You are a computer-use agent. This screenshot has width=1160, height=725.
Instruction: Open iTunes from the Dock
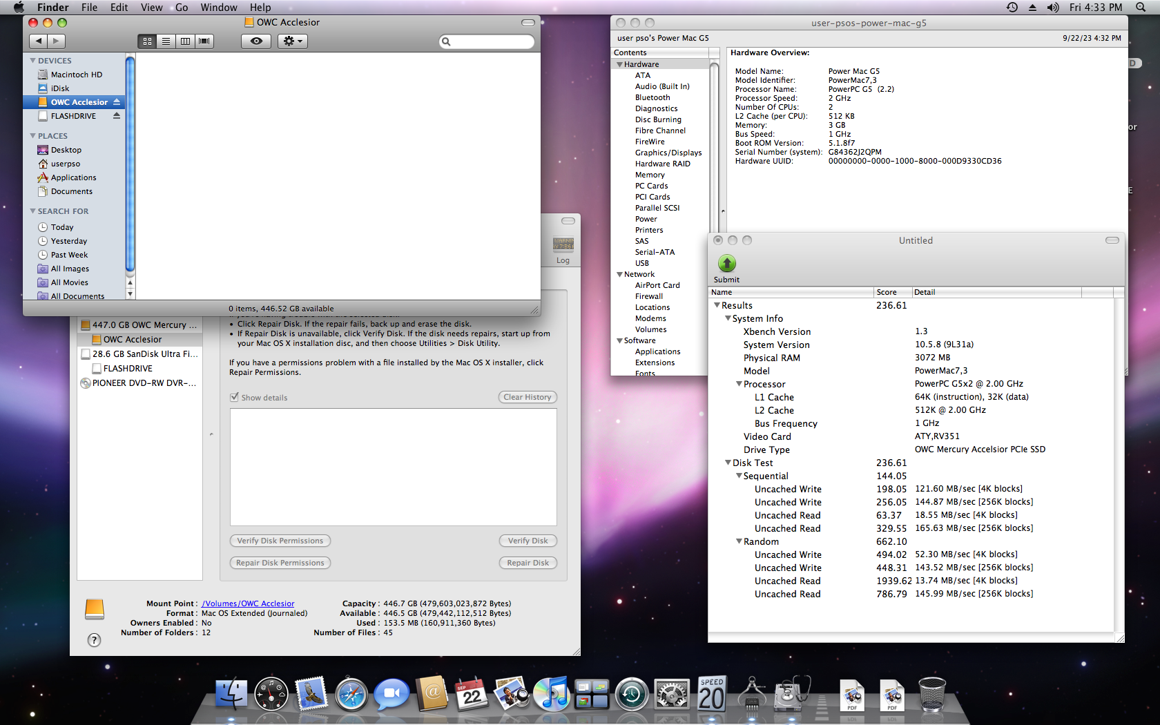[x=552, y=695]
